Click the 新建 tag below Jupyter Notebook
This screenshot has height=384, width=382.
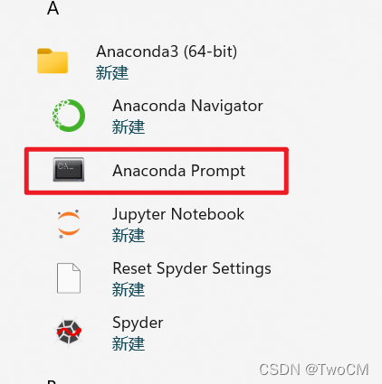click(x=129, y=236)
